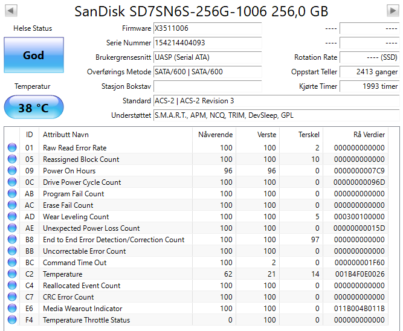Select the Power On Hours attribute name
This screenshot has width=403, height=331.
[x=69, y=171]
